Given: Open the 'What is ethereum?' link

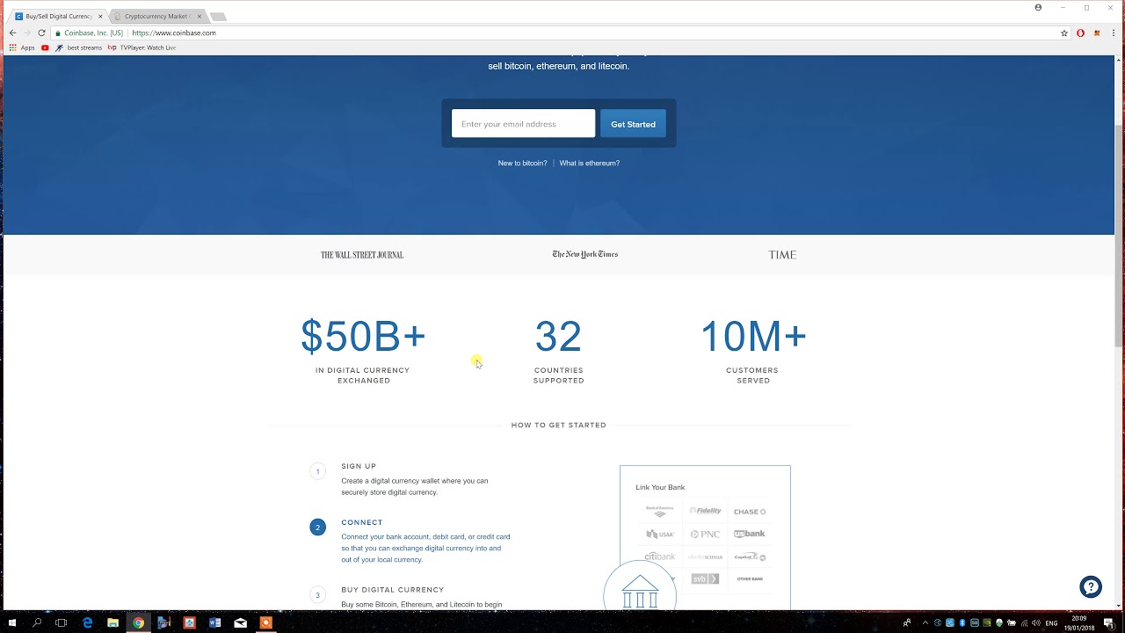Looking at the screenshot, I should coord(590,163).
